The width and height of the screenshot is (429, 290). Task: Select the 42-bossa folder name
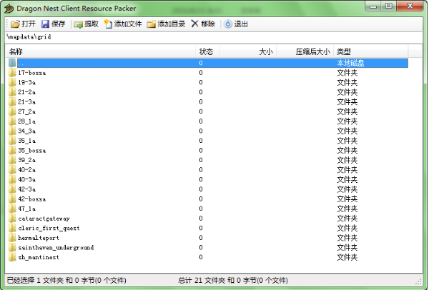pyautogui.click(x=31, y=199)
